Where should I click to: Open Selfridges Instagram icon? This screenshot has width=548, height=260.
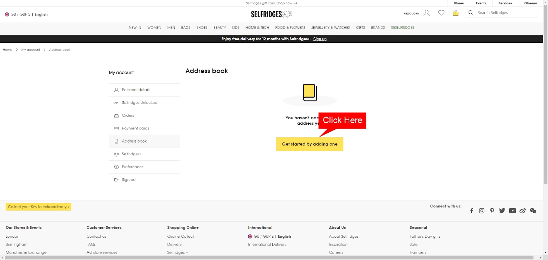click(x=482, y=211)
